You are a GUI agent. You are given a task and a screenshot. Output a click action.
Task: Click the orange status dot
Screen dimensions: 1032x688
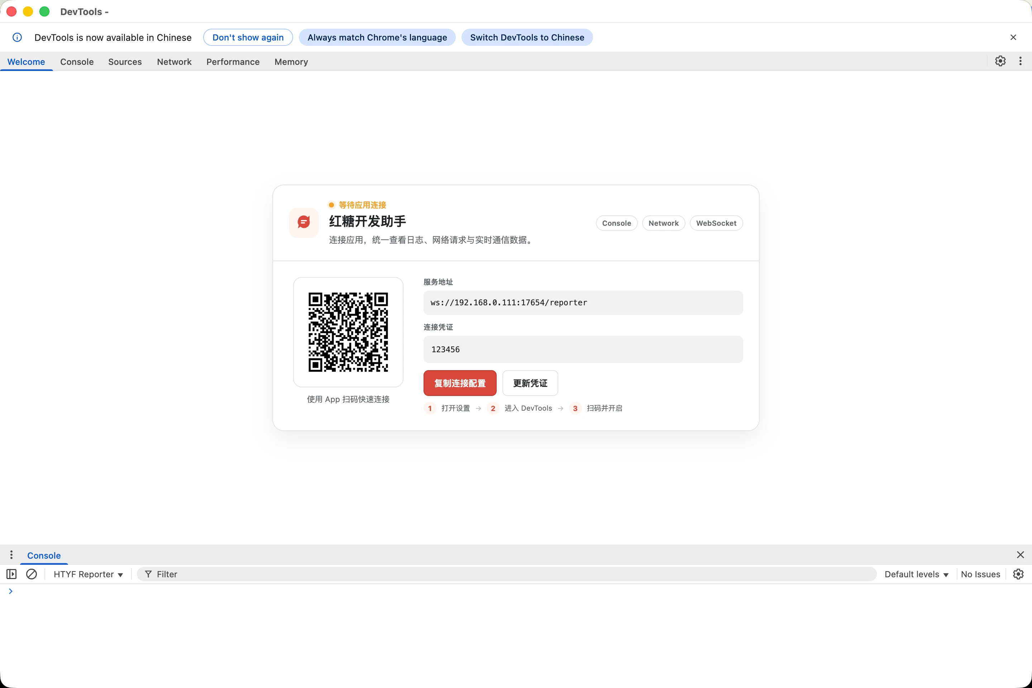click(331, 205)
